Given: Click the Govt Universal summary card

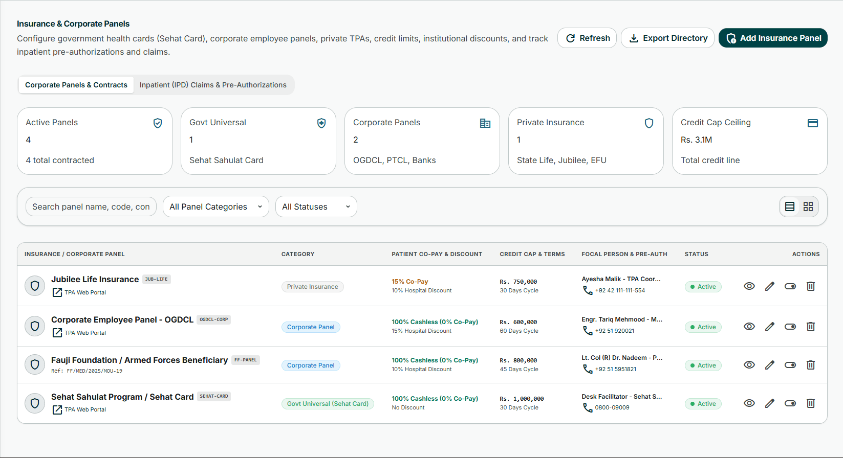Looking at the screenshot, I should pyautogui.click(x=258, y=141).
